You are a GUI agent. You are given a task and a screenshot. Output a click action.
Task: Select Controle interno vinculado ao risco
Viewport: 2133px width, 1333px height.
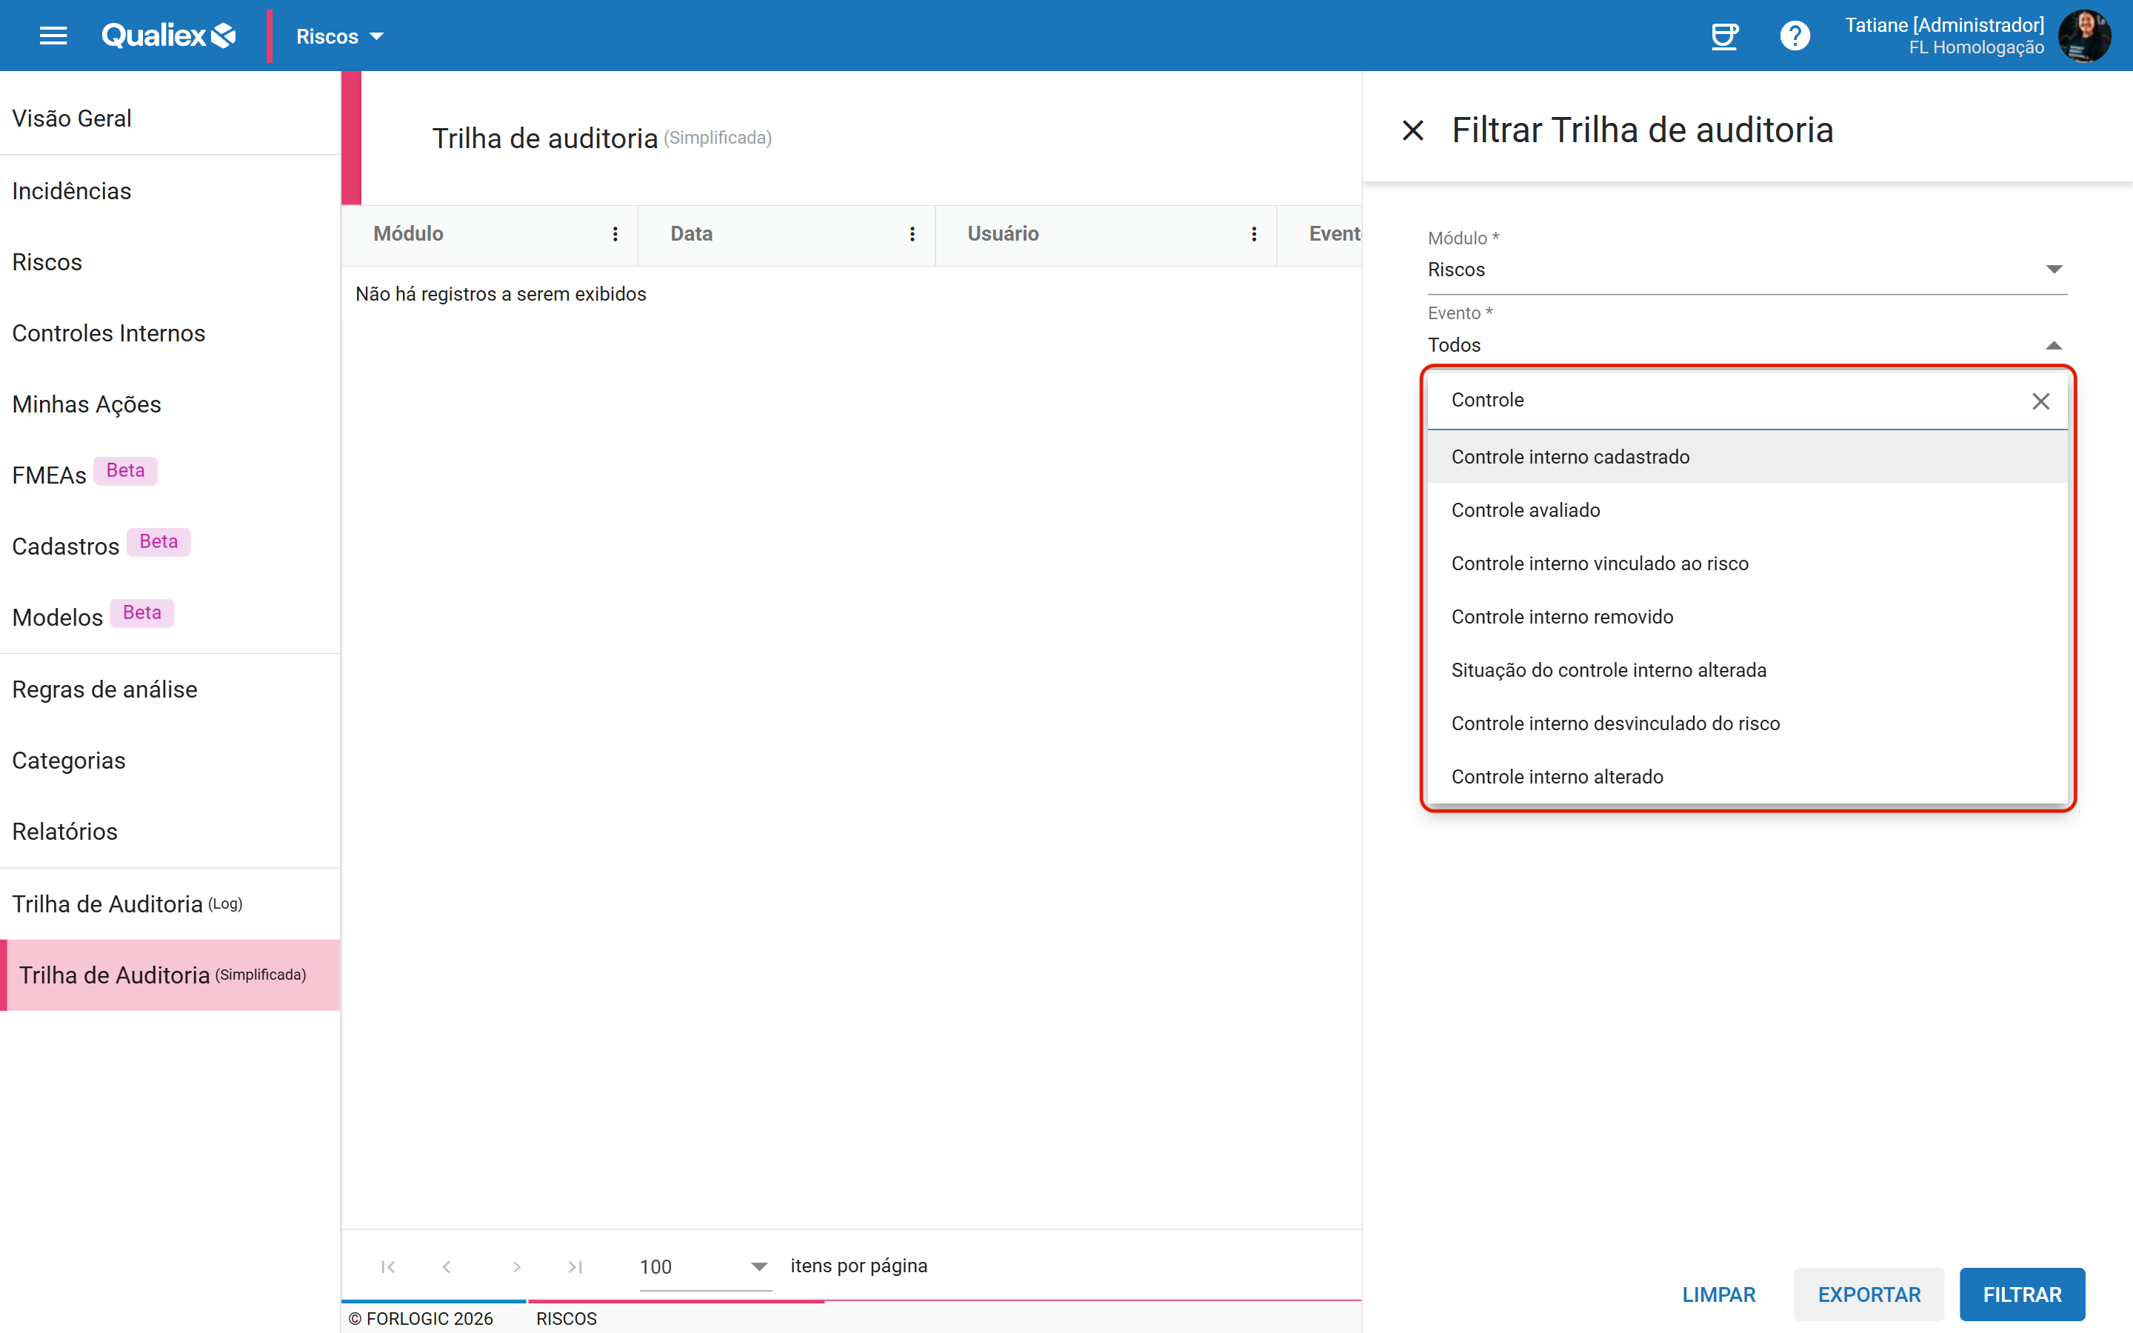tap(1747, 564)
